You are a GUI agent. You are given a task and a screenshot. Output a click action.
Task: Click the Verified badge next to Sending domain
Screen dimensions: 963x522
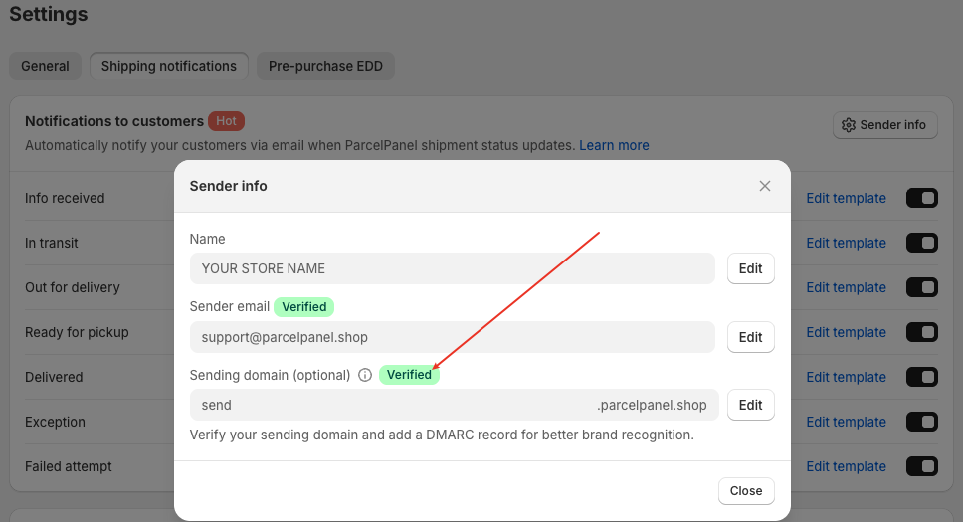409,375
